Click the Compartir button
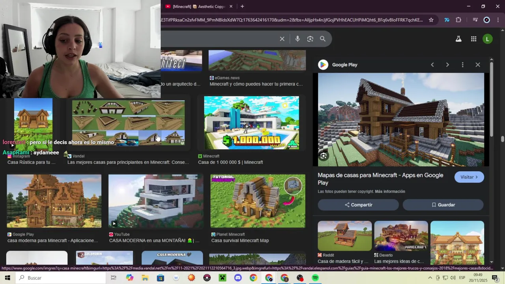505x284 pixels. pos(358,205)
